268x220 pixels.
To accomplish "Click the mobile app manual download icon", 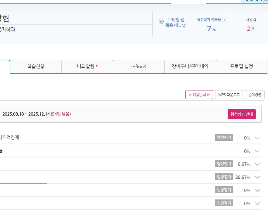I will pos(161,21).
